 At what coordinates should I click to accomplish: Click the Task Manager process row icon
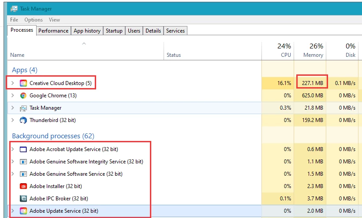point(23,108)
